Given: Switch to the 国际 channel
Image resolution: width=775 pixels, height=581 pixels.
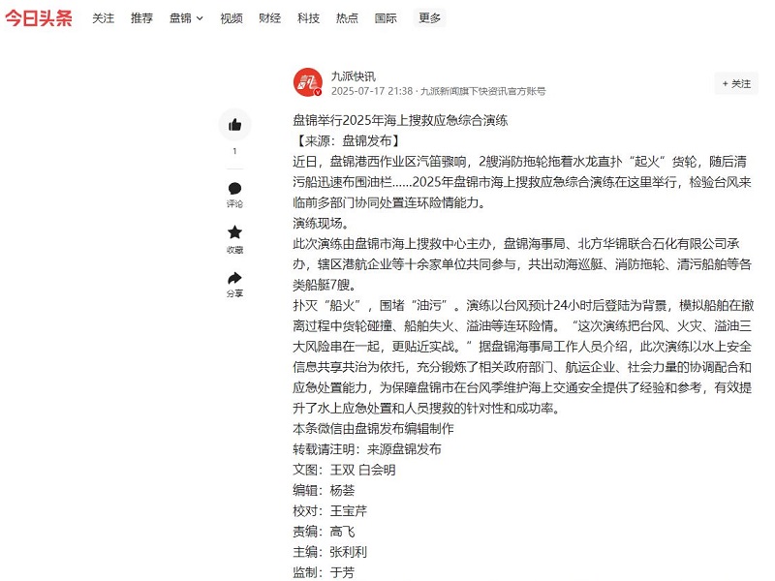Looking at the screenshot, I should point(386,17).
